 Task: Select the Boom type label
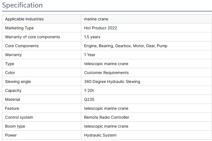coord(15,126)
